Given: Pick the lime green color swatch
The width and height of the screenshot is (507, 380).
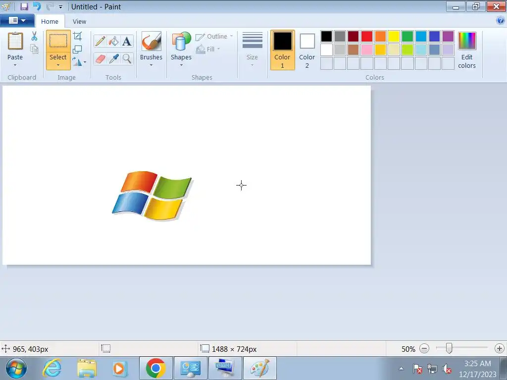Looking at the screenshot, I should [x=407, y=50].
